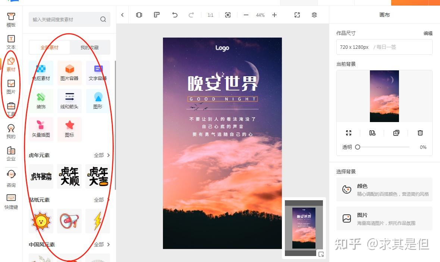This screenshot has width=440, height=262.
Task: Open the 线和箭头 category
Action: click(69, 101)
